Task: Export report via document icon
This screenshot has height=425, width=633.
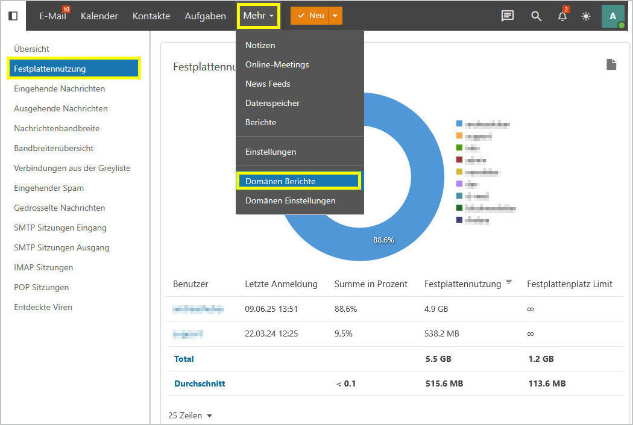Action: 611,64
